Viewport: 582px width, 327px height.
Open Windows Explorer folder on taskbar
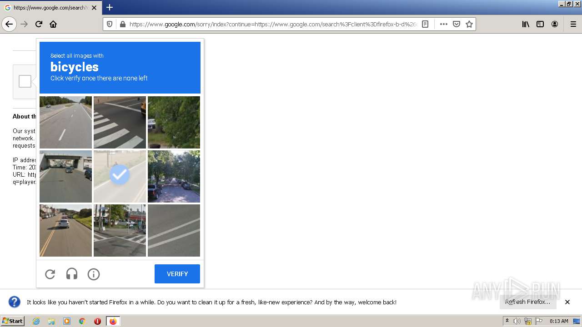[51, 321]
